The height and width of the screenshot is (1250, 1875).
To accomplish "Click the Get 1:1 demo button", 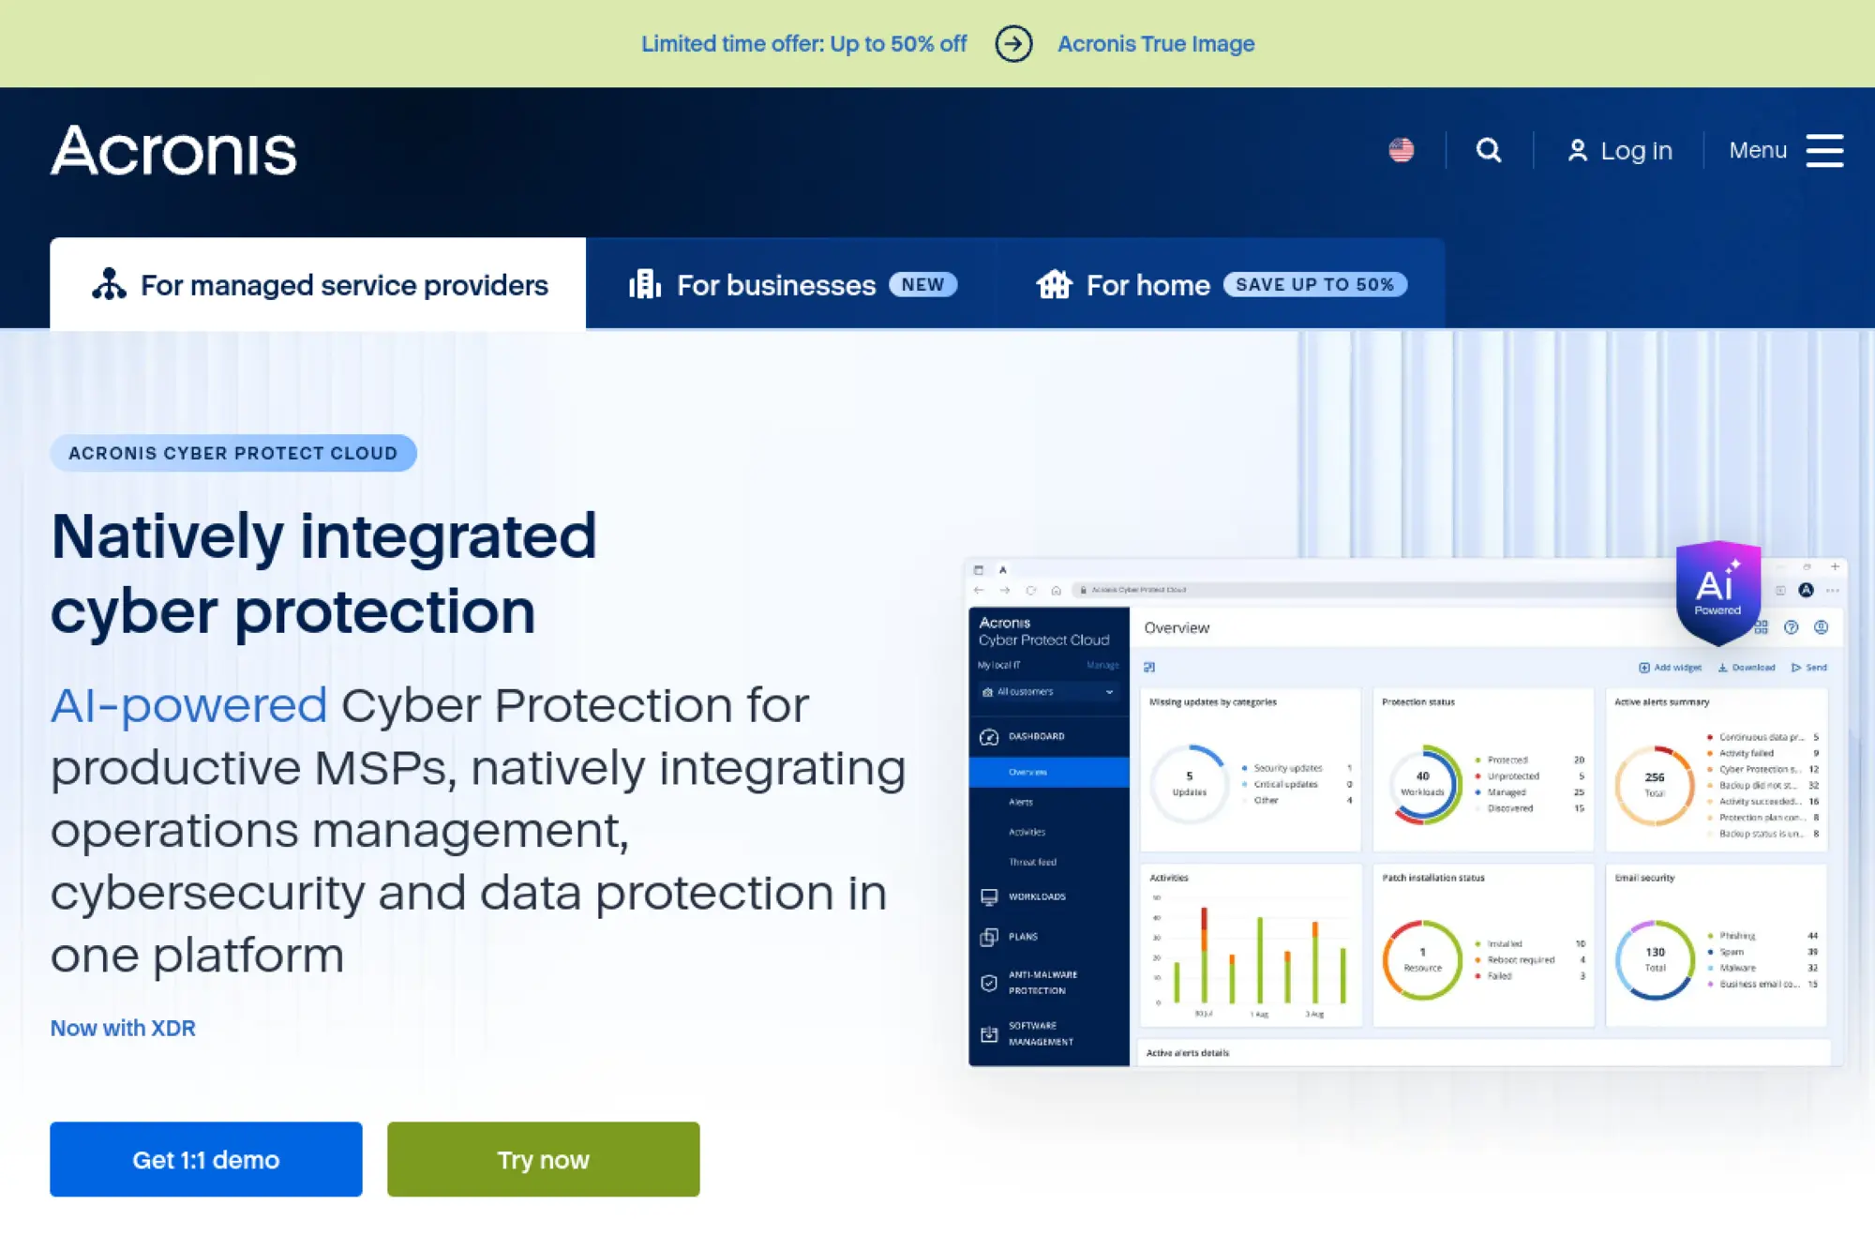I will [205, 1159].
